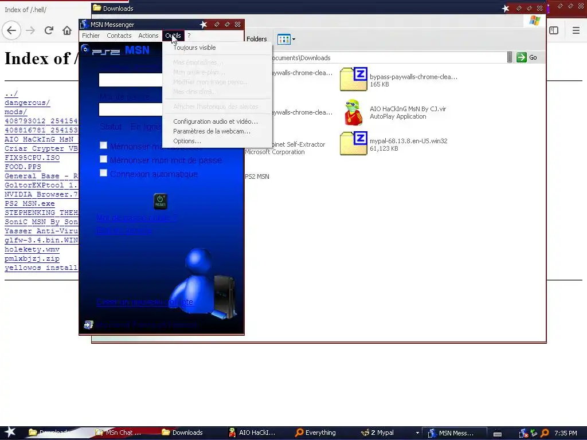This screenshot has width=587, height=440.
Task: Select the Self-Extractor Microsoft Corporation file
Action: point(285,148)
